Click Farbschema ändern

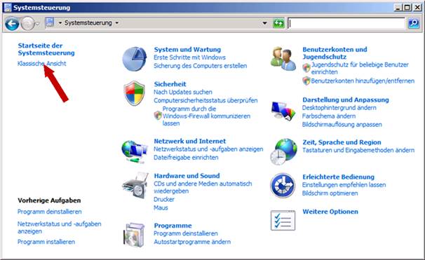pyautogui.click(x=329, y=116)
